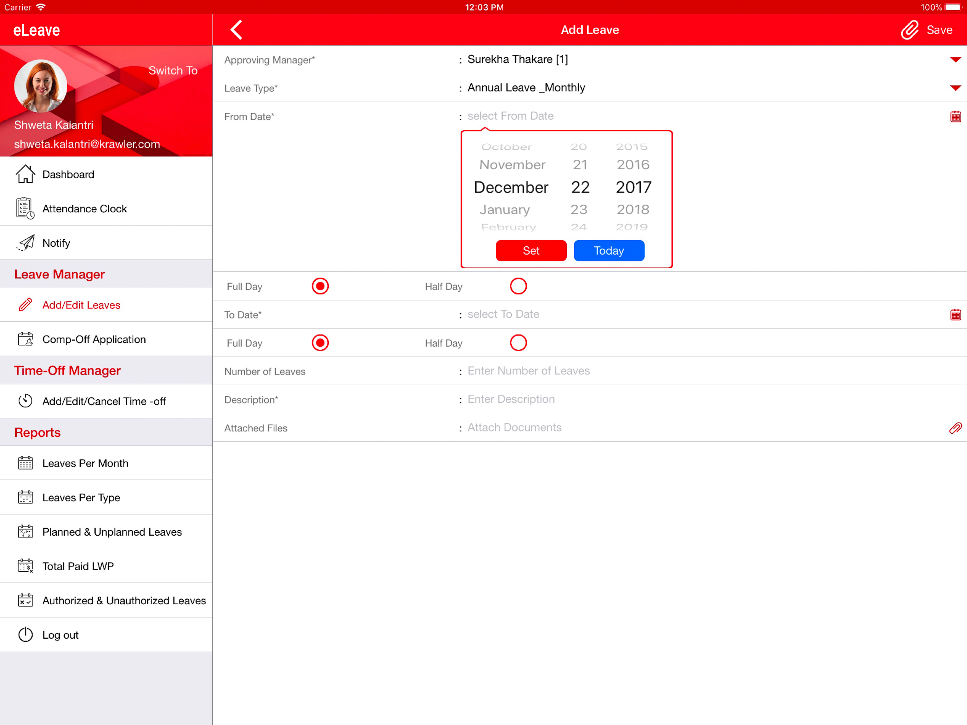Pick November in the month wheel
The width and height of the screenshot is (967, 725).
513,165
